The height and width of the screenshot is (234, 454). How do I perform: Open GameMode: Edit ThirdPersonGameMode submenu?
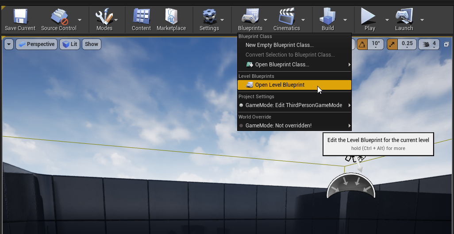pos(294,105)
